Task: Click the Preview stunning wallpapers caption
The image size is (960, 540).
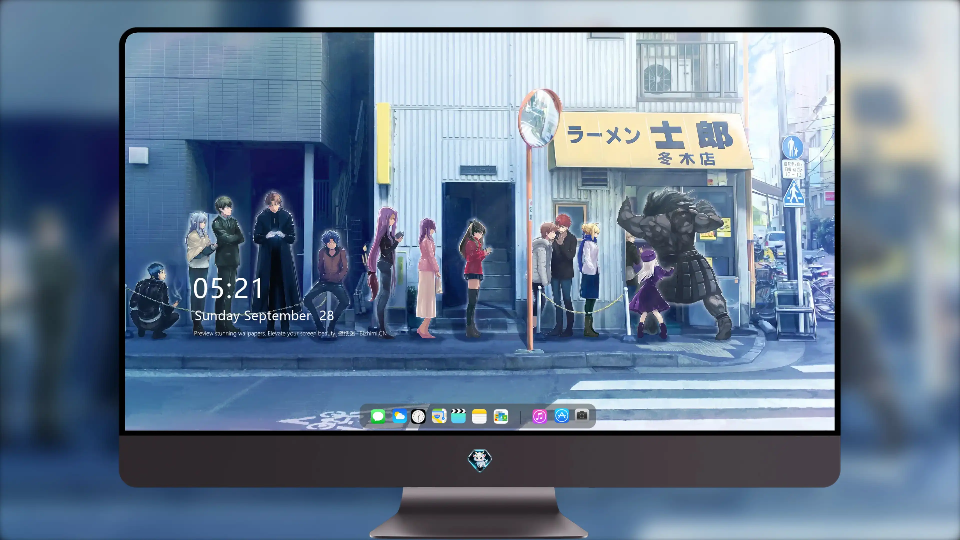Action: coord(290,333)
